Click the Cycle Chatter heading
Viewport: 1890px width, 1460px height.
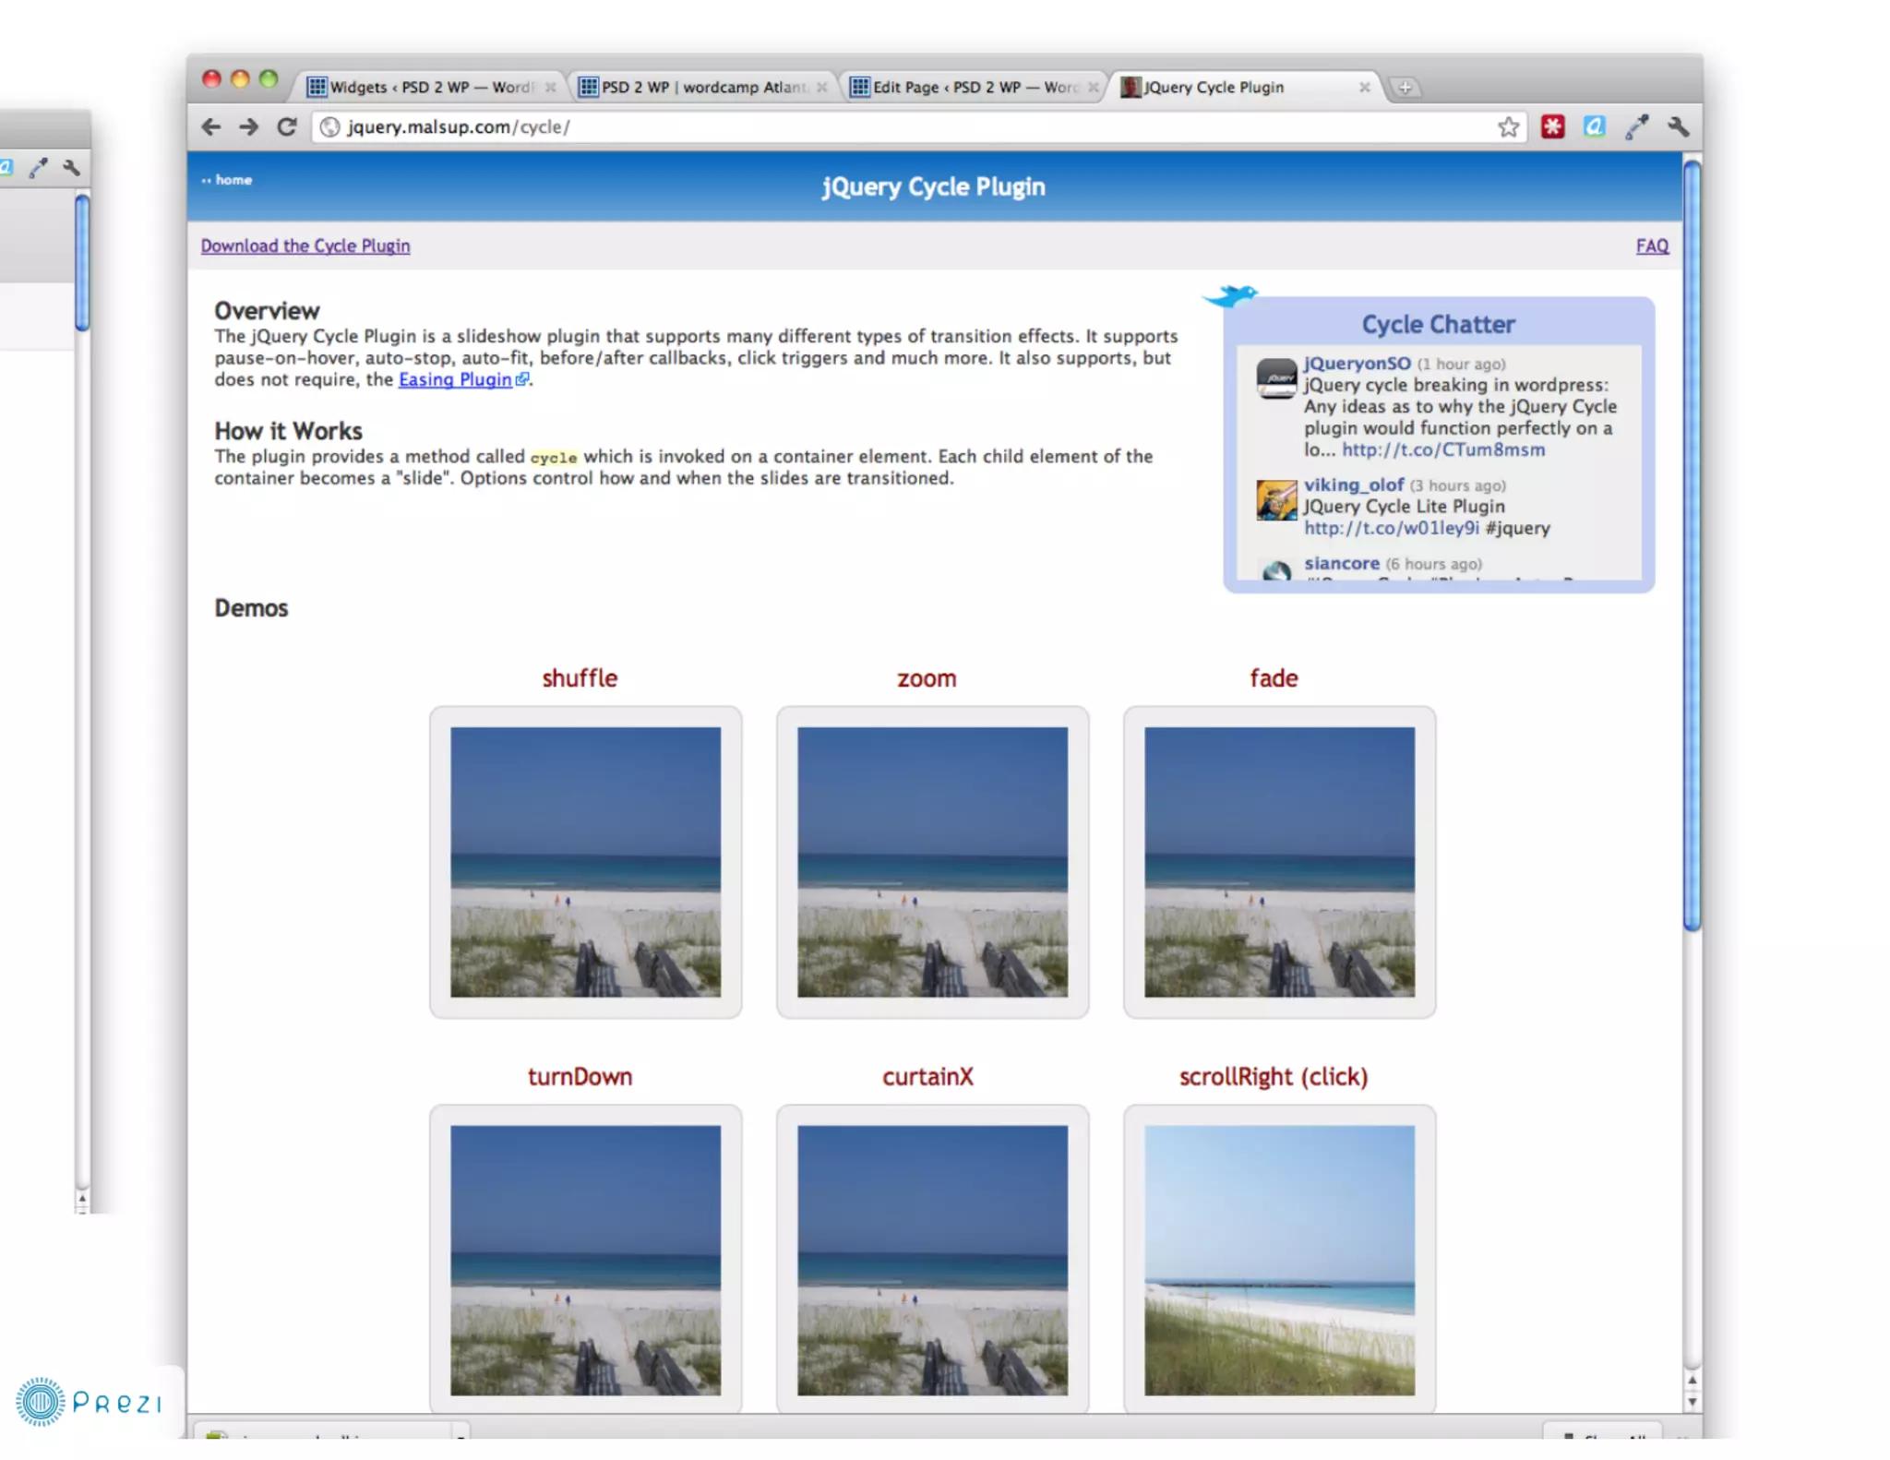(x=1438, y=325)
